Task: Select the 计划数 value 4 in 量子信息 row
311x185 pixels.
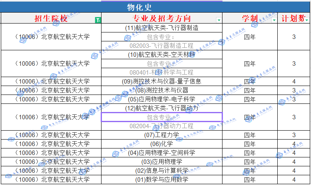Action: 294,81
